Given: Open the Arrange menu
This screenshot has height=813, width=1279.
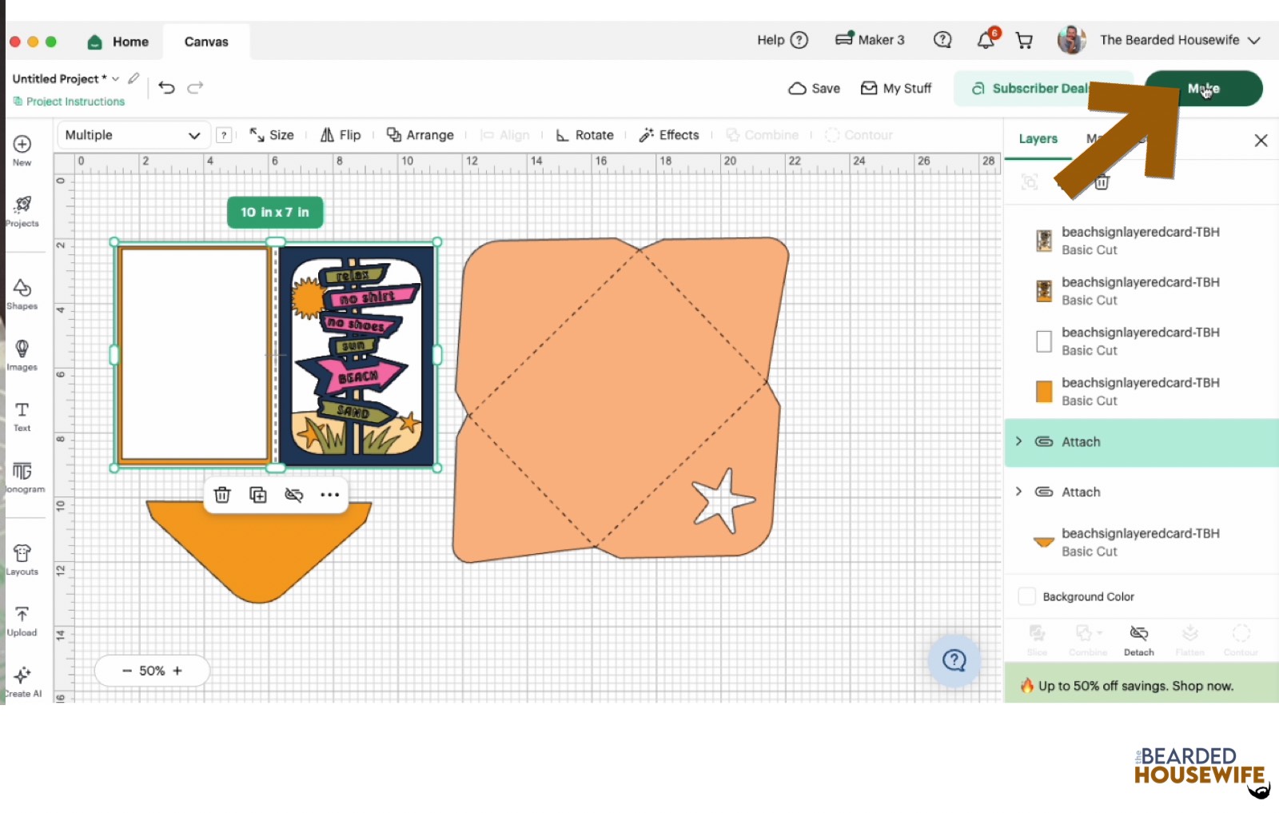Looking at the screenshot, I should tap(420, 135).
